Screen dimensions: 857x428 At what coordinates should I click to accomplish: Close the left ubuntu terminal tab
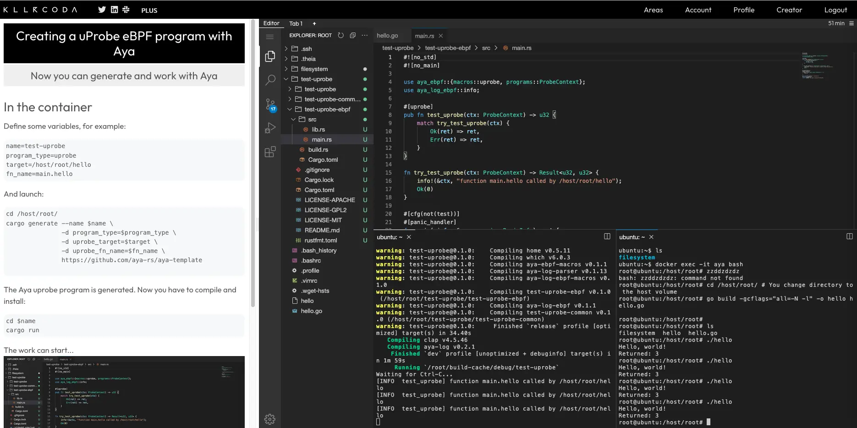point(409,237)
